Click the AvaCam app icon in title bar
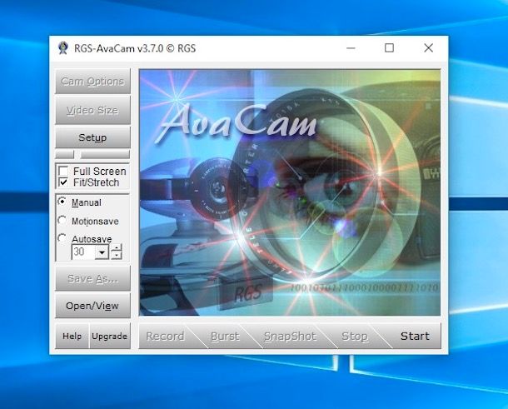This screenshot has width=508, height=409. pyautogui.click(x=62, y=48)
